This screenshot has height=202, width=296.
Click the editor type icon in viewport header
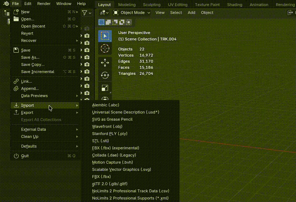click(x=103, y=13)
